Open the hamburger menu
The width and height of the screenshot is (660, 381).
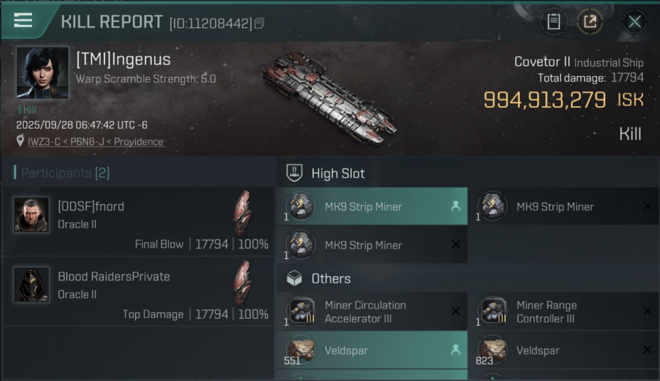23,21
